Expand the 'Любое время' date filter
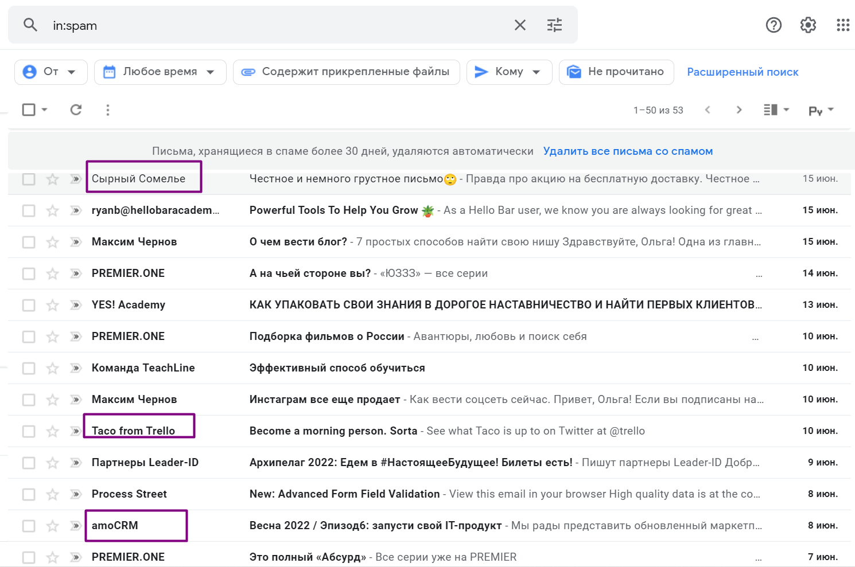 tap(160, 72)
